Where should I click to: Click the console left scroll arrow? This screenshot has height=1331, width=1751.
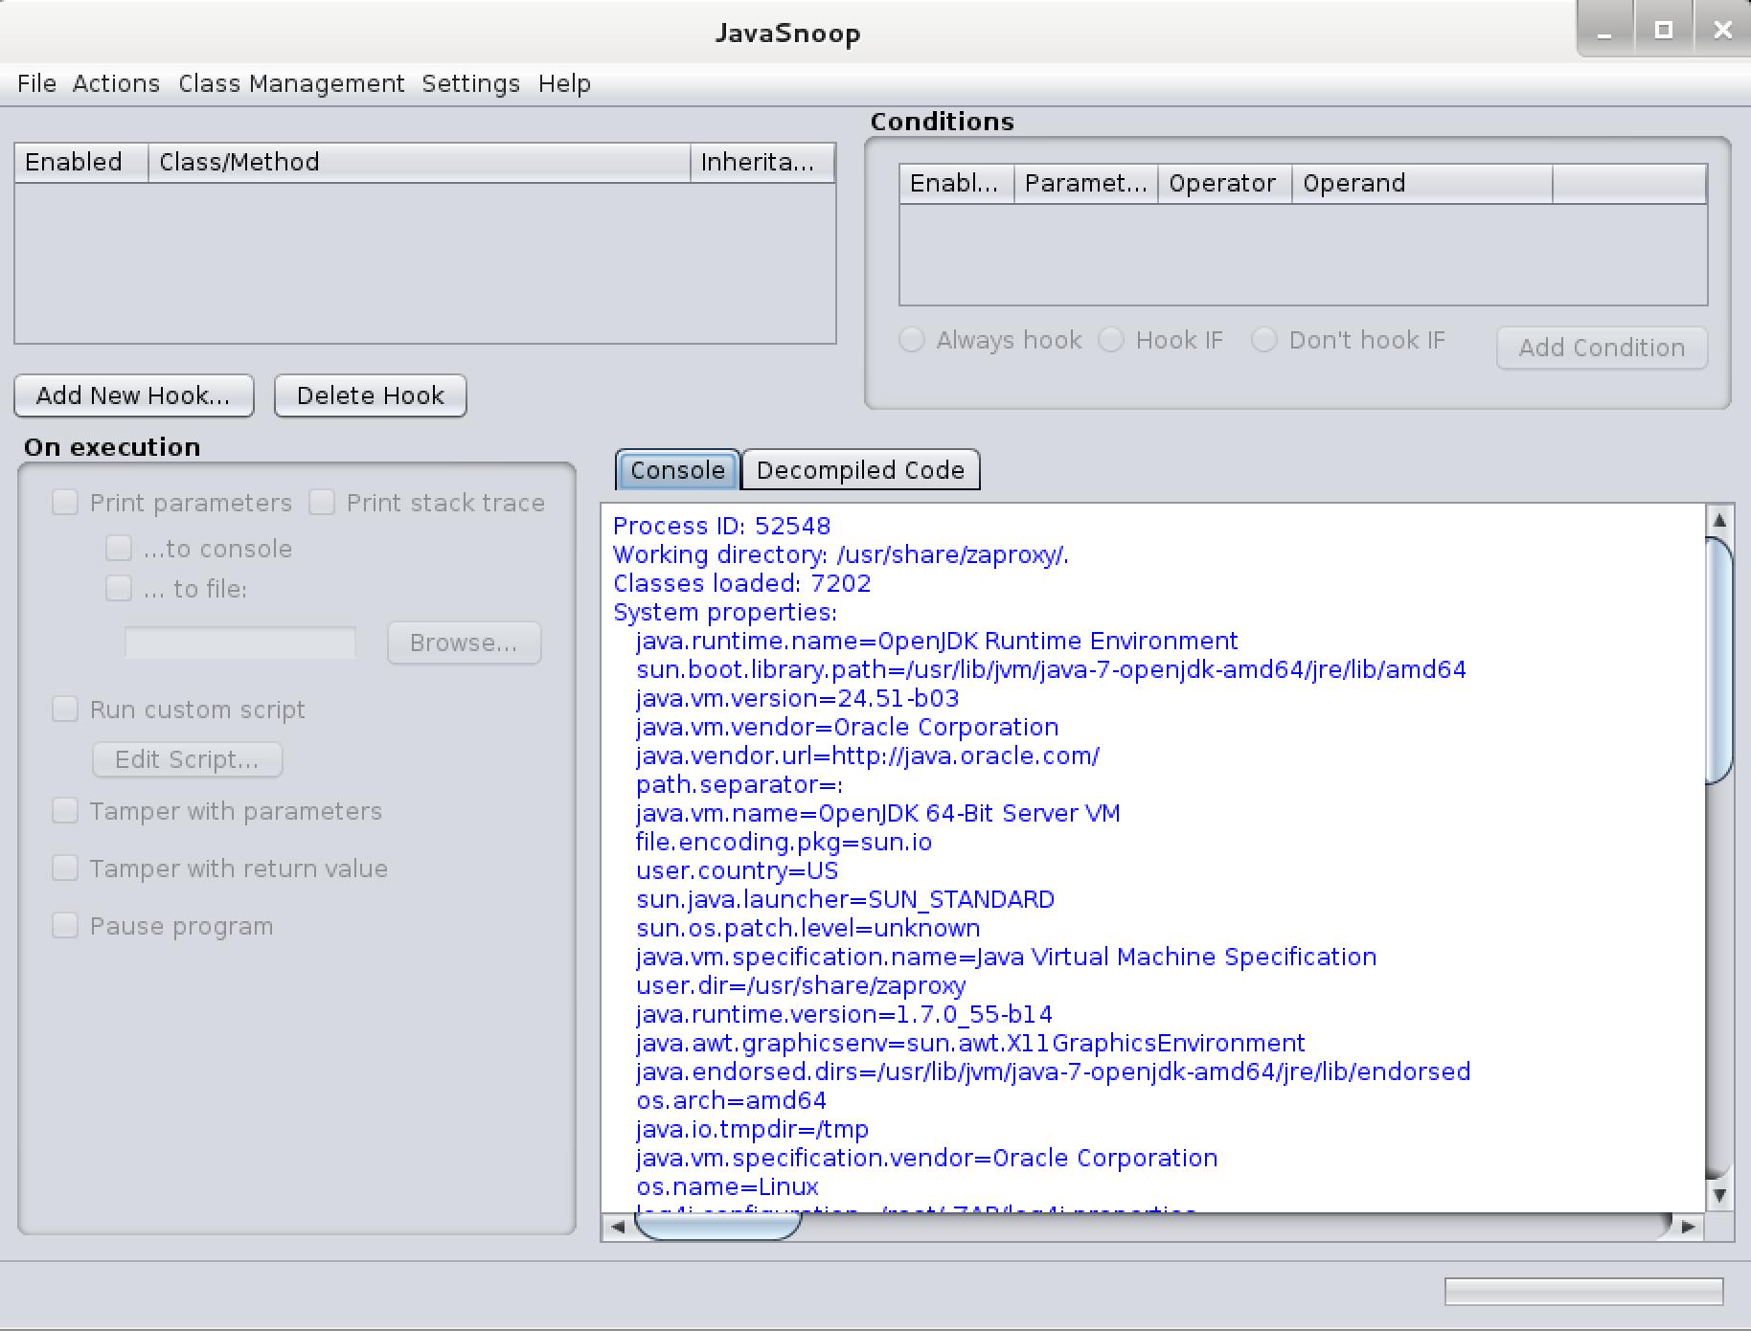tap(618, 1226)
